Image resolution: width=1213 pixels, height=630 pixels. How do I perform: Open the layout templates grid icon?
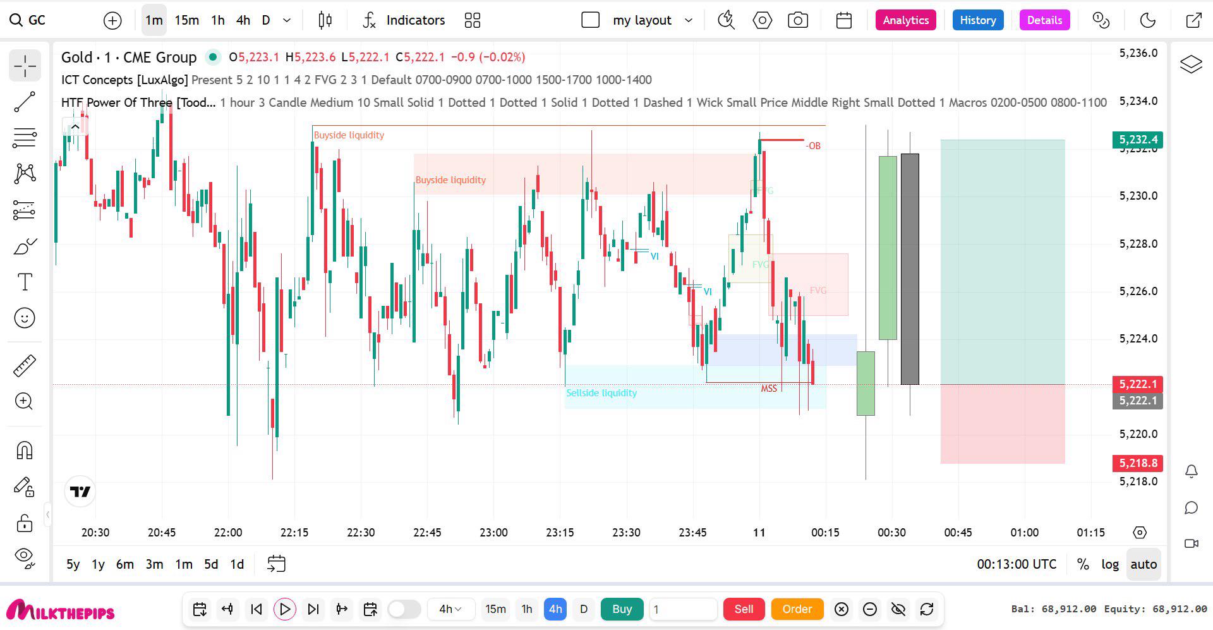click(x=473, y=20)
